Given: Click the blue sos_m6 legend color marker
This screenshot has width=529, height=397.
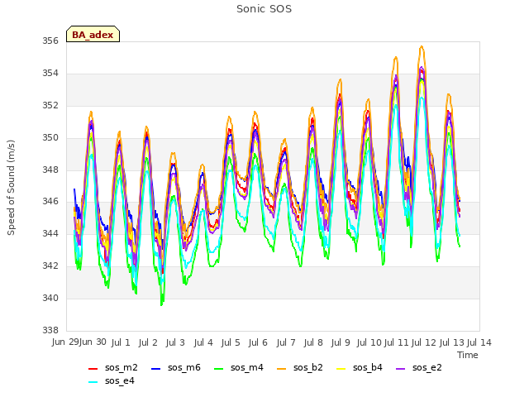Looking at the screenshot, I should point(155,369).
